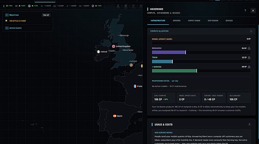The image size is (259, 144).
Task: Select the Spain flag marker on map
Action: (114, 116)
